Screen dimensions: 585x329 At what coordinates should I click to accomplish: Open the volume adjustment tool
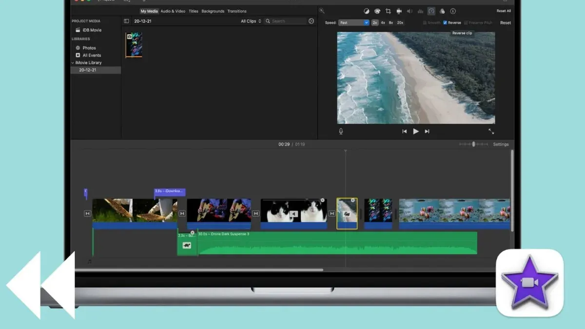point(409,11)
